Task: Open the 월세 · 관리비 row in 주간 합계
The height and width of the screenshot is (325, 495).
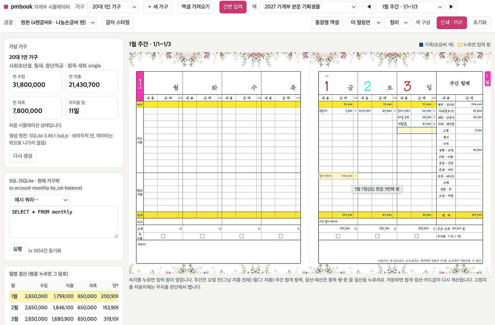Action: 459,104
